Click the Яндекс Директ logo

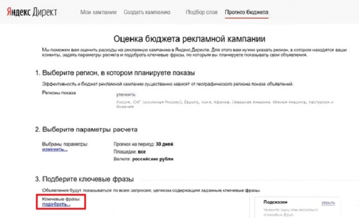32,12
